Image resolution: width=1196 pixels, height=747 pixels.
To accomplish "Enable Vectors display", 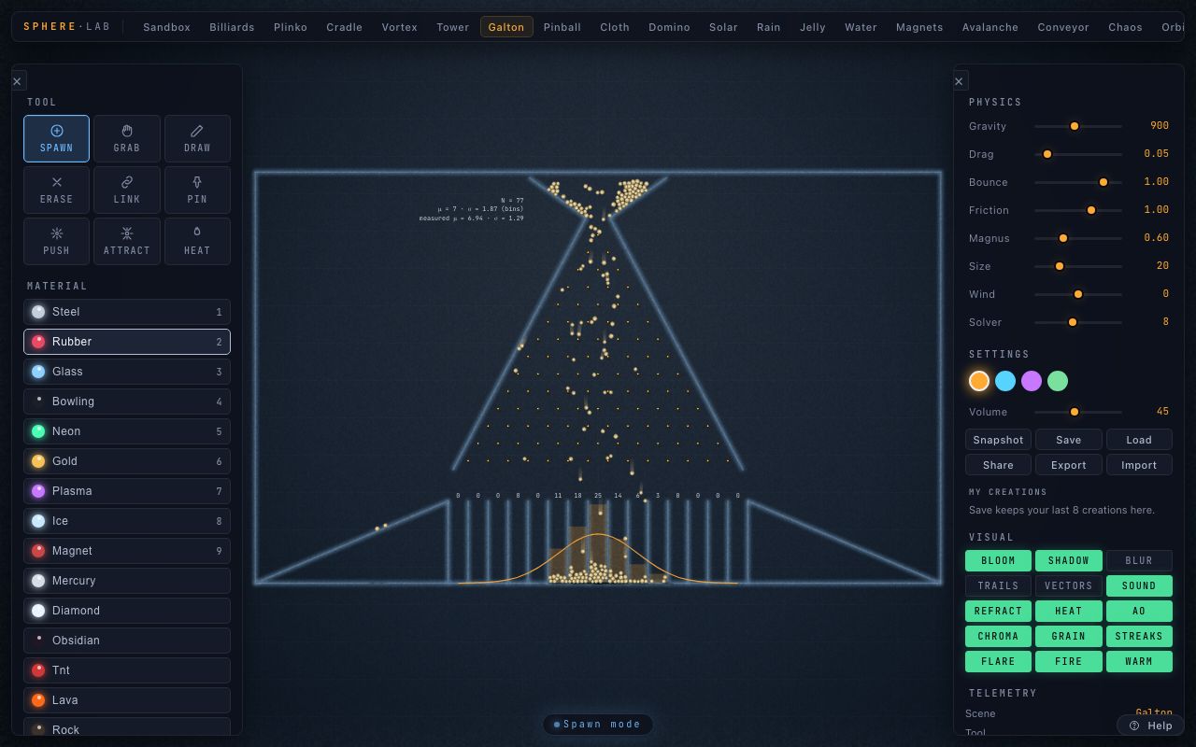I will point(1068,585).
